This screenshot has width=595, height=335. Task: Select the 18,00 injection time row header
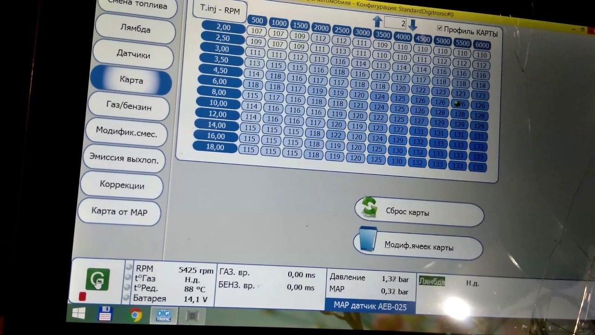coord(214,147)
